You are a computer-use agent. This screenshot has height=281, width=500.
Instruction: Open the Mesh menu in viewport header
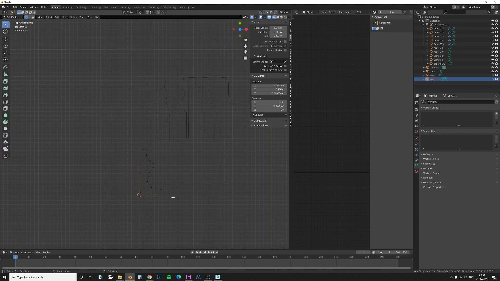click(64, 17)
